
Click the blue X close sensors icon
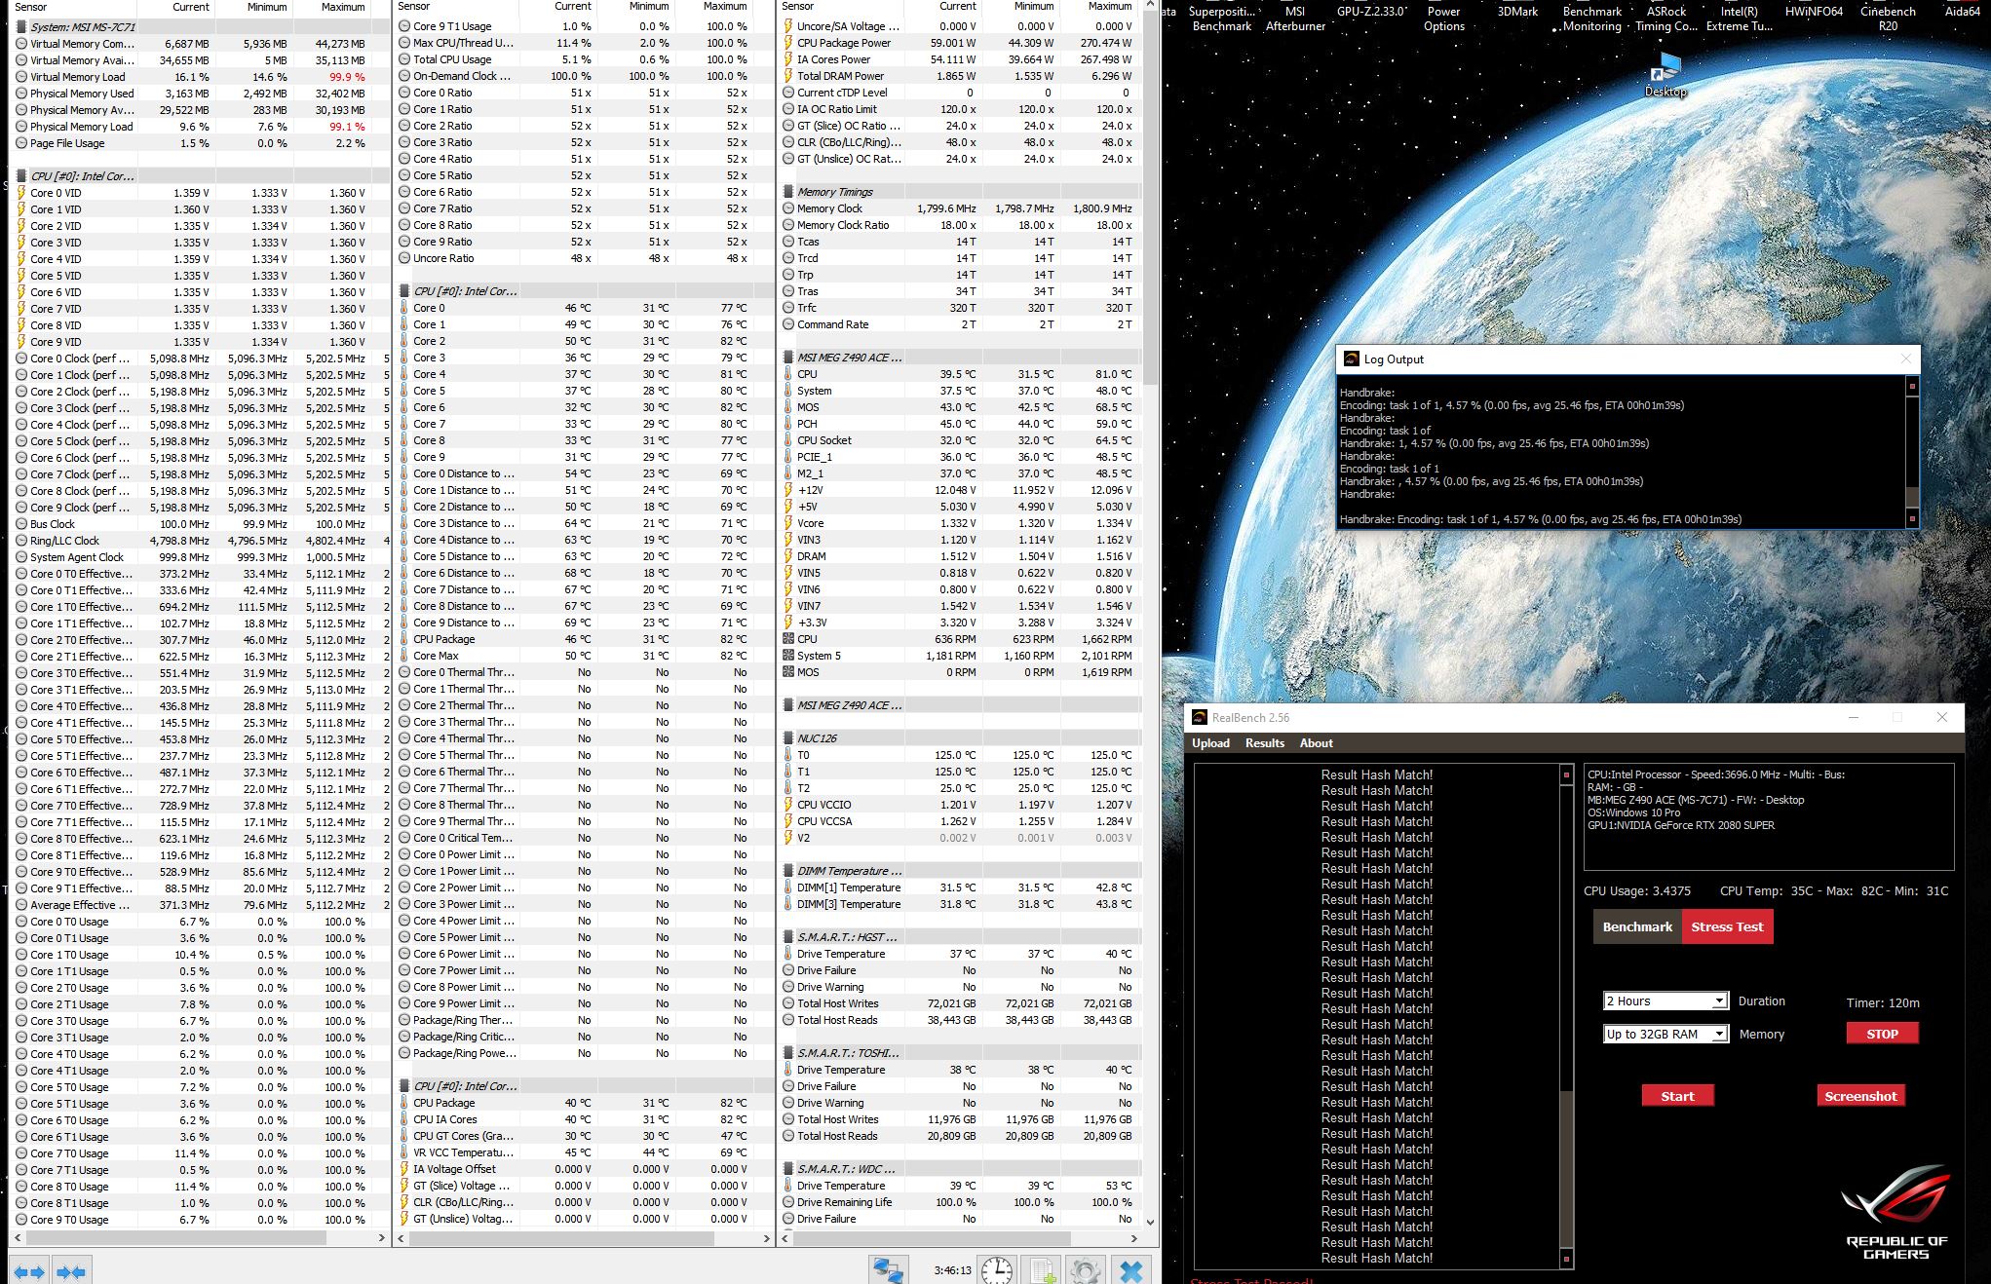[x=1131, y=1269]
